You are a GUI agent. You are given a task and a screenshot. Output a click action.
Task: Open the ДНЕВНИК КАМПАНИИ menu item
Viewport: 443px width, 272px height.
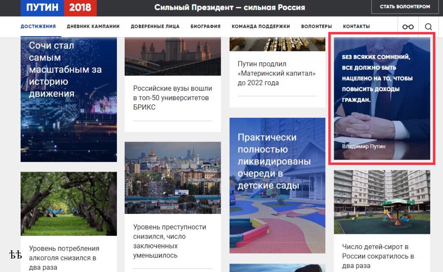click(x=93, y=26)
